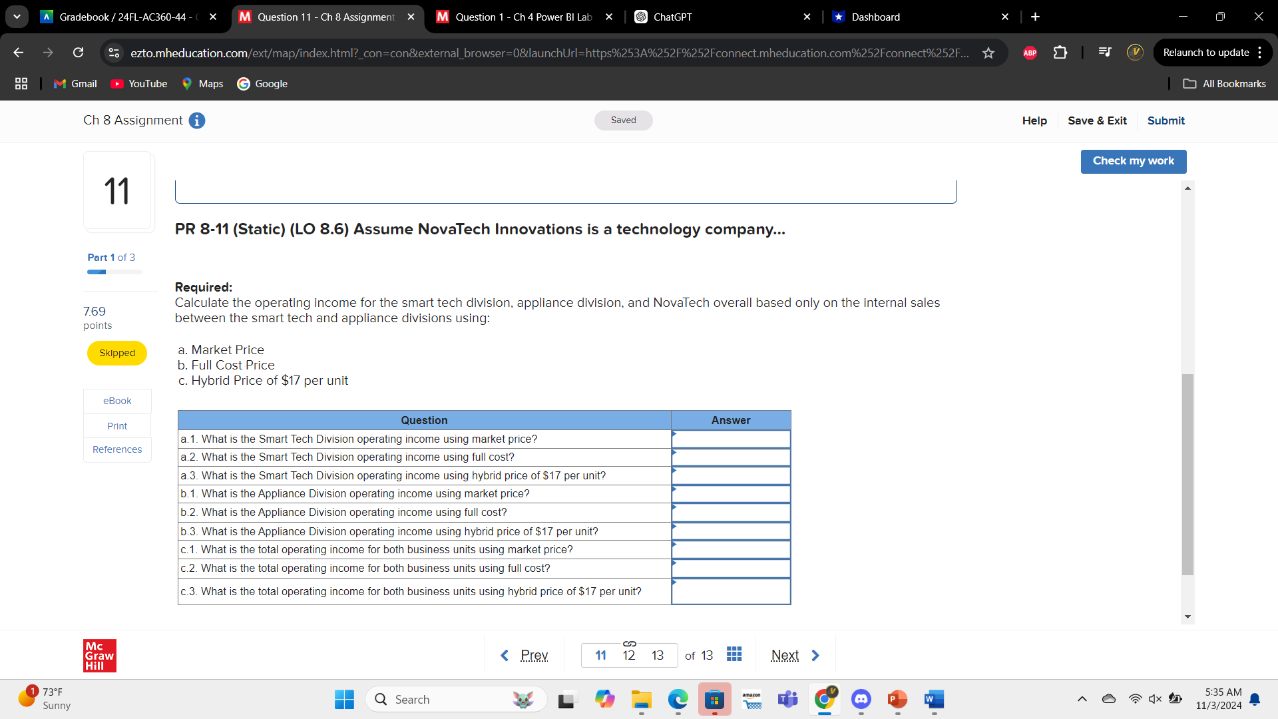Toggle the bookmark star in the address bar

point(989,53)
